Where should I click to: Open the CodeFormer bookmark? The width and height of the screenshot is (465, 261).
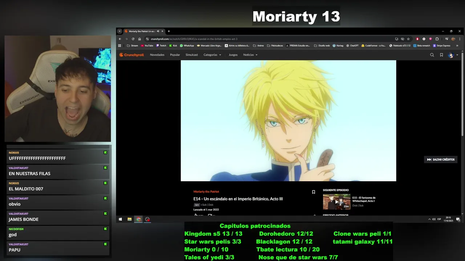click(373, 46)
